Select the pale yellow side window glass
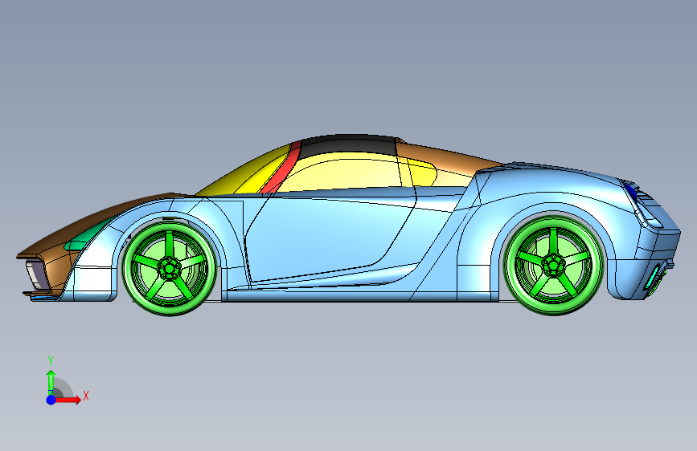Viewport: 697px width, 451px height. point(346,174)
